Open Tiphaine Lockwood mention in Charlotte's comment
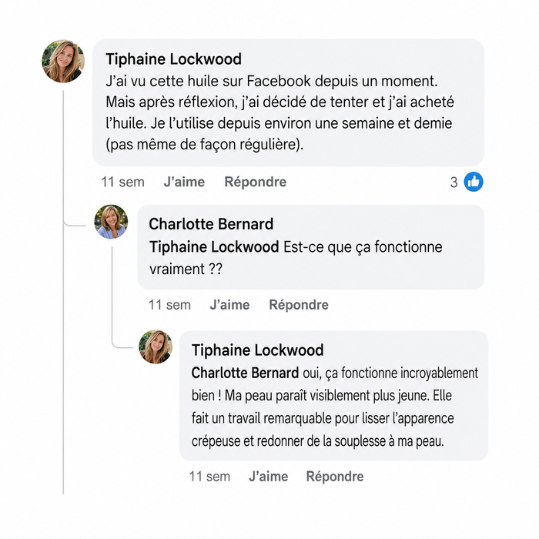This screenshot has width=539, height=539. [214, 247]
